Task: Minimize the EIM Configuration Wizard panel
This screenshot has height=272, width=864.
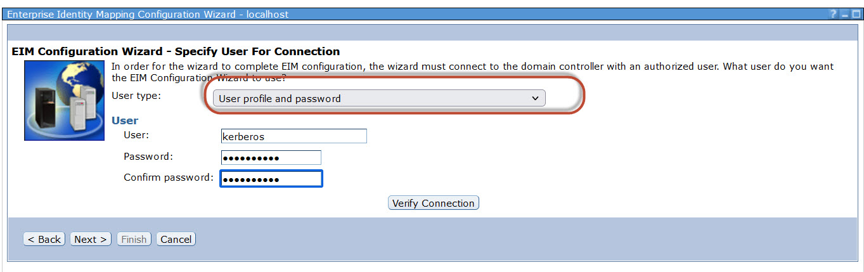Action: point(845,14)
